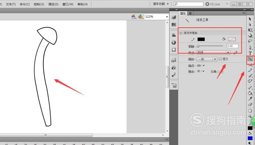Click the 笔触 stroke value field
Image resolution: width=255 pixels, height=145 pixels.
[x=233, y=46]
